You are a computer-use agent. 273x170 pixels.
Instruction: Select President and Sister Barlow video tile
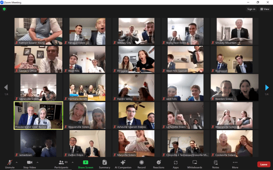click(38, 116)
